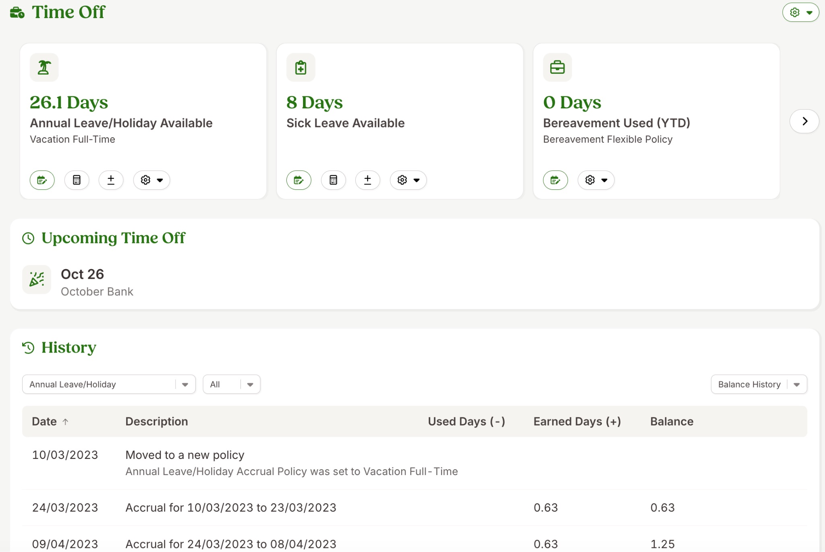Click the palm tree vacation icon

[x=44, y=67]
